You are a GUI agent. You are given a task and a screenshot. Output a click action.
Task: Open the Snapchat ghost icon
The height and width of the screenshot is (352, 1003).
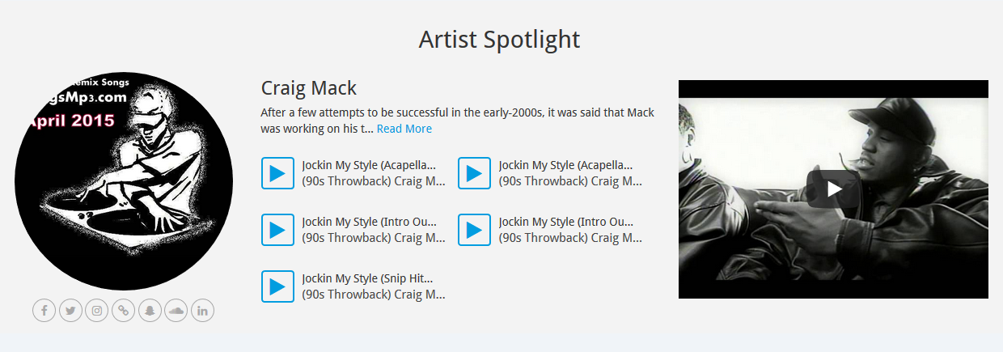pos(150,310)
